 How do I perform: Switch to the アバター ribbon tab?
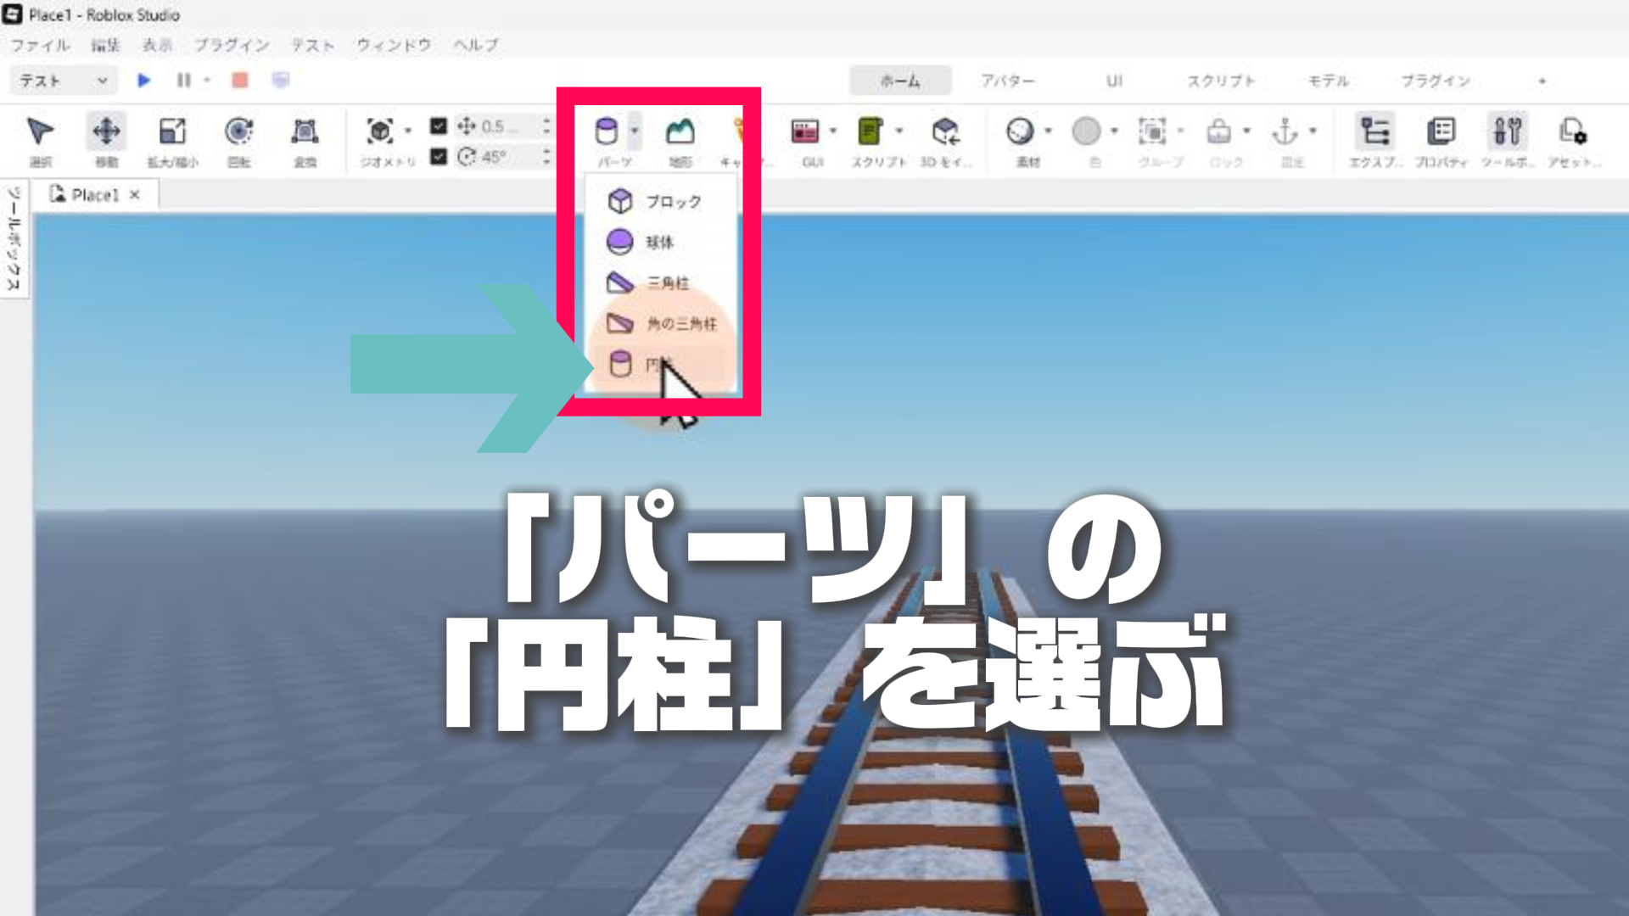(x=1007, y=81)
